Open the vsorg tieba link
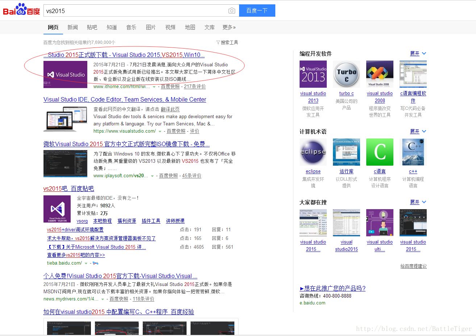 [x=82, y=221]
